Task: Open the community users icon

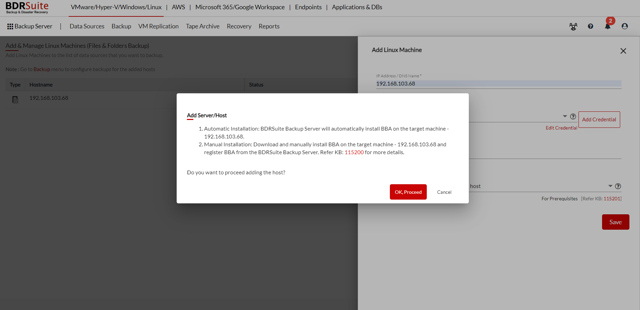Action: pyautogui.click(x=573, y=26)
